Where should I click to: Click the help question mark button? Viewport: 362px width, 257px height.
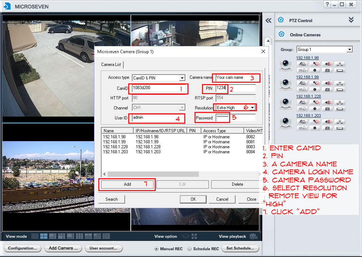[327, 4]
